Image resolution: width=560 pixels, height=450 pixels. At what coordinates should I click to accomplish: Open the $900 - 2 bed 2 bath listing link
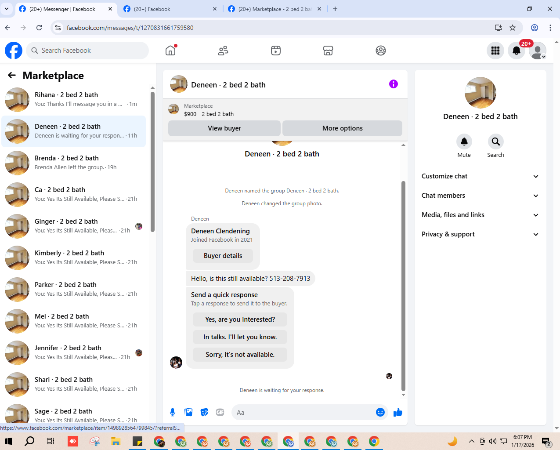tap(209, 114)
